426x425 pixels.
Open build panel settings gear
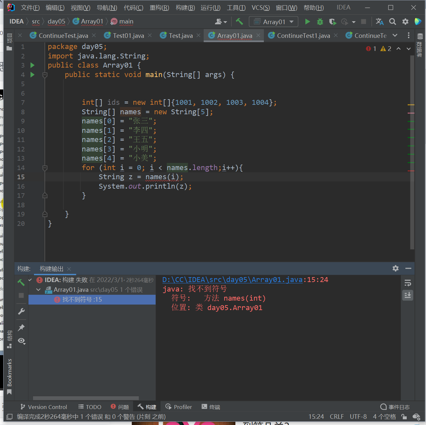pyautogui.click(x=395, y=268)
